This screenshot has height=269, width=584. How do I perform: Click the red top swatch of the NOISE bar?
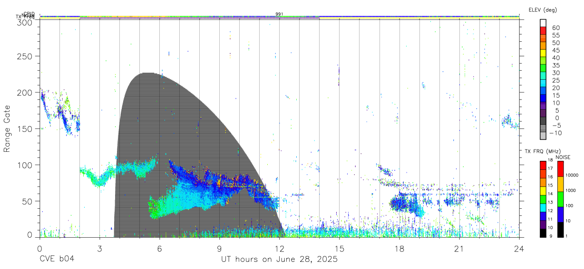560,168
